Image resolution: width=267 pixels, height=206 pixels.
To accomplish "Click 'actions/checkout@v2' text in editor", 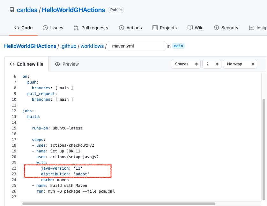I will [x=72, y=145].
